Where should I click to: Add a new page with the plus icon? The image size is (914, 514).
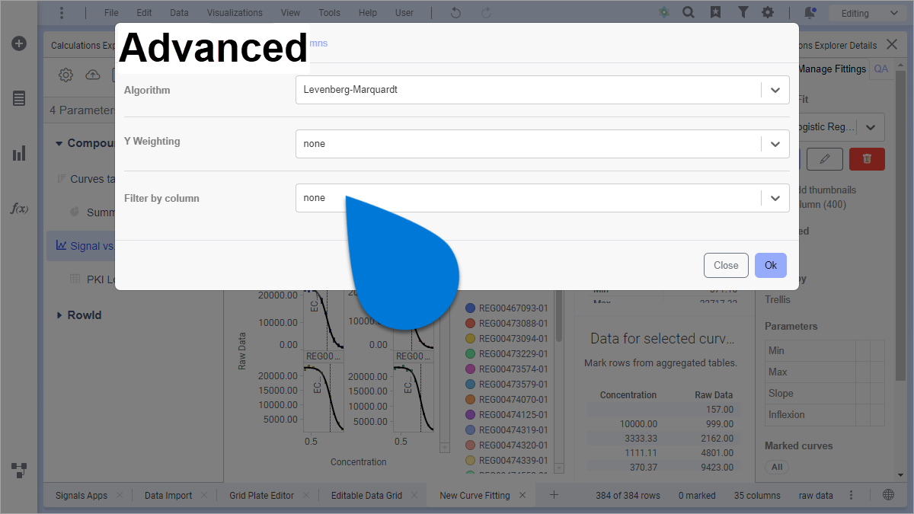click(x=554, y=495)
